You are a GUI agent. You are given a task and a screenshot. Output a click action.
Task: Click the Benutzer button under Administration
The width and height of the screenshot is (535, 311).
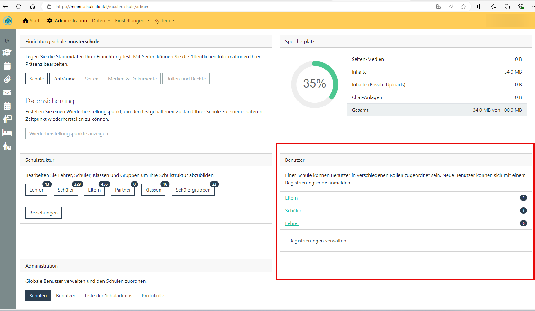(66, 295)
